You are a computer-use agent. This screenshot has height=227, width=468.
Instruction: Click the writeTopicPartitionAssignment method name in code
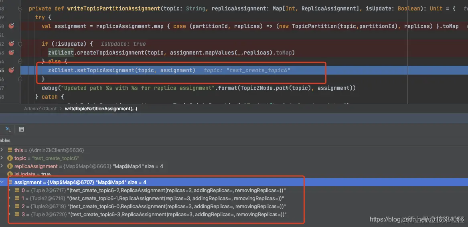click(114, 8)
